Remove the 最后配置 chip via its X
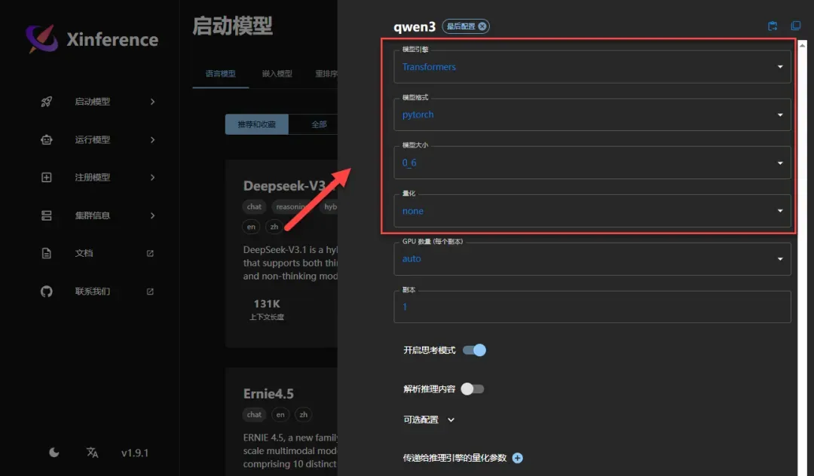Screen dimensions: 814x476 point(482,26)
